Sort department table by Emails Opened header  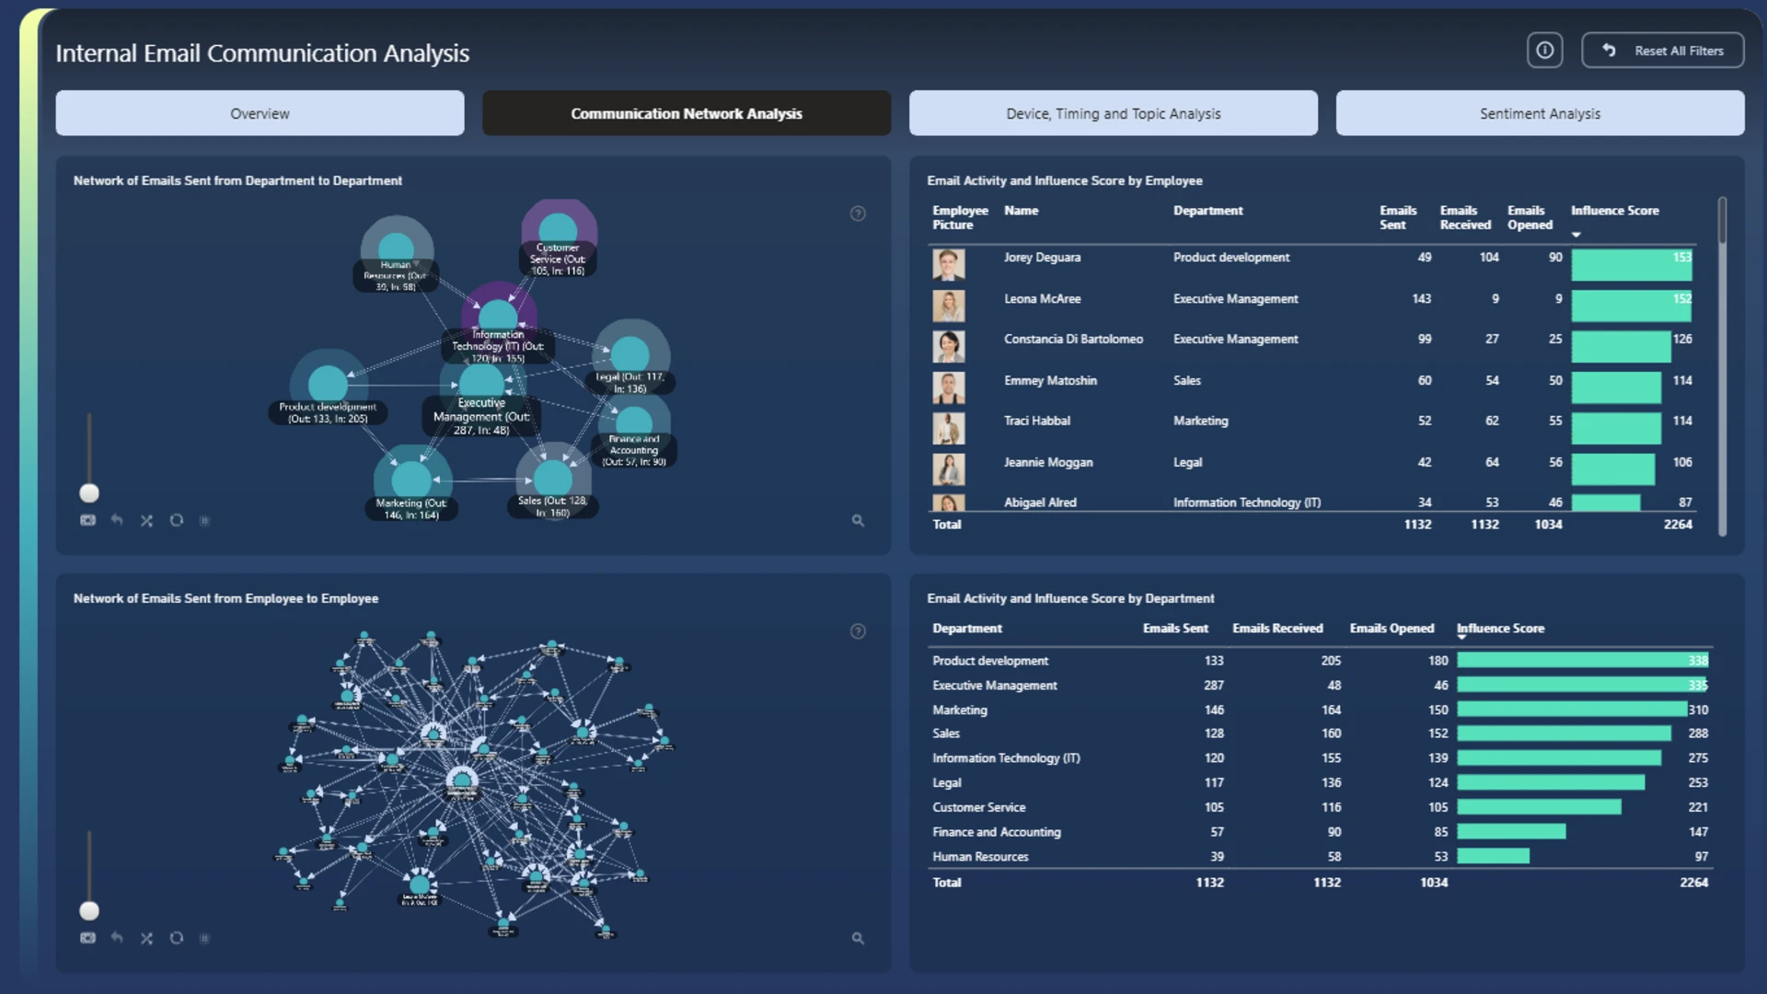1392,629
